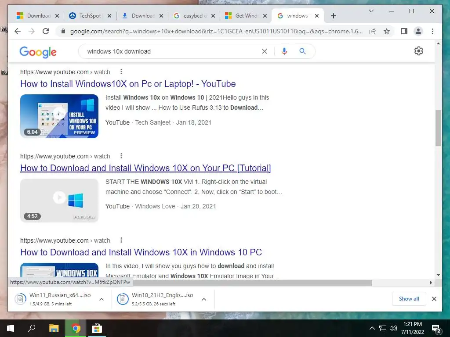Bookmark this page with the star icon
The height and width of the screenshot is (337, 450).
pos(387,31)
